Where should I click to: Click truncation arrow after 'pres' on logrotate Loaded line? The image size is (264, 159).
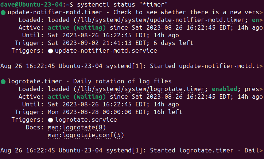pyautogui.click(x=261, y=89)
